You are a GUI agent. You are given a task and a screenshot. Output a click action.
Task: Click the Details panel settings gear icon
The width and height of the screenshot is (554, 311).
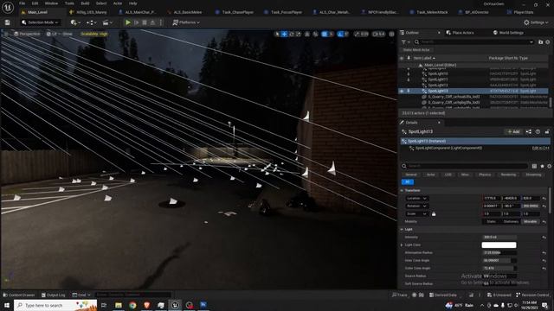pos(549,166)
